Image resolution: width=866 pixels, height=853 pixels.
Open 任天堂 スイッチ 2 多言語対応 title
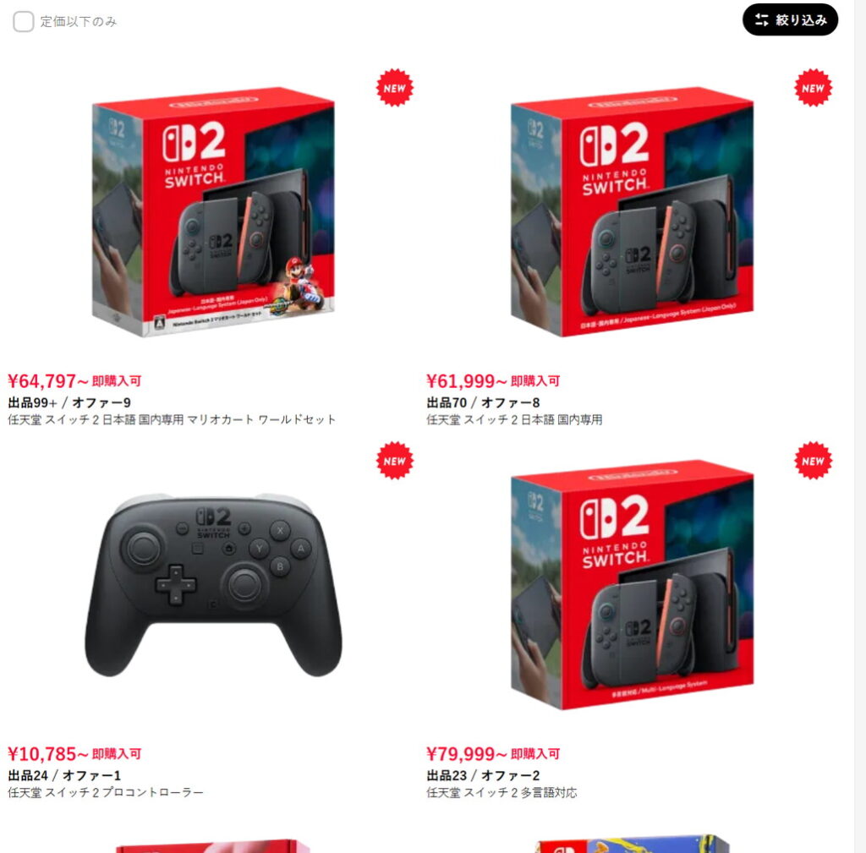pyautogui.click(x=502, y=792)
